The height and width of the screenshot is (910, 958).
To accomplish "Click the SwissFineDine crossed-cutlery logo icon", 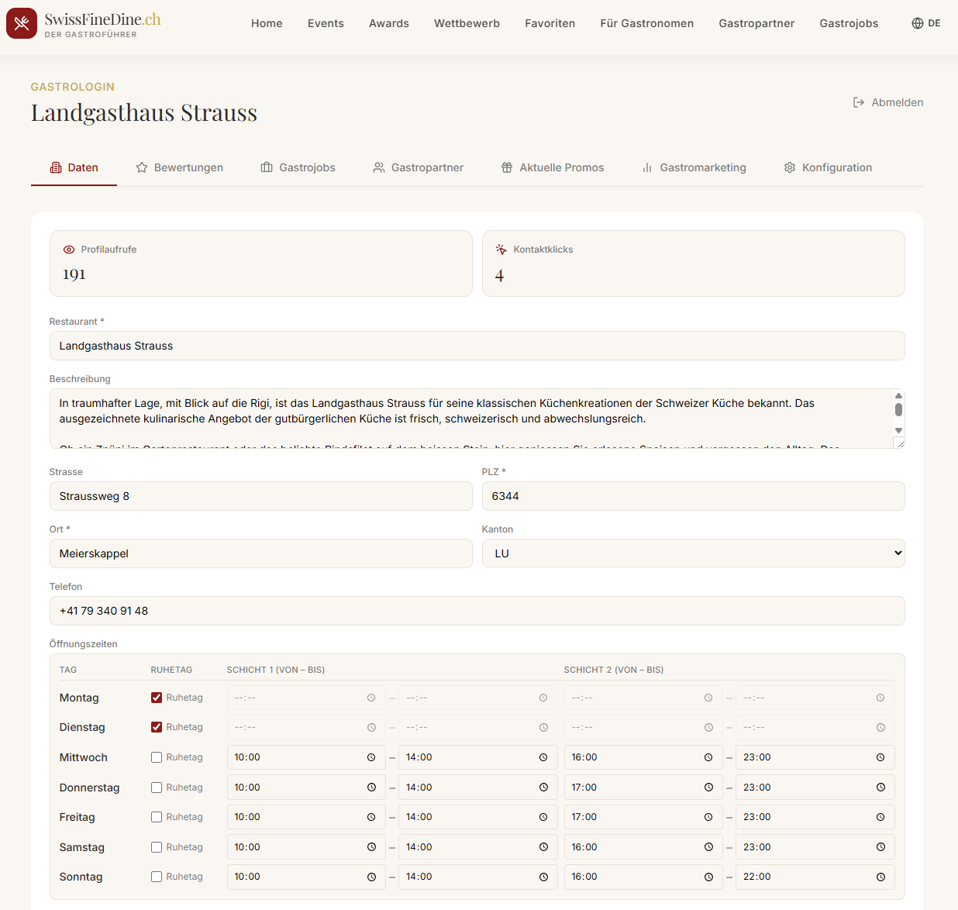I will [x=22, y=23].
